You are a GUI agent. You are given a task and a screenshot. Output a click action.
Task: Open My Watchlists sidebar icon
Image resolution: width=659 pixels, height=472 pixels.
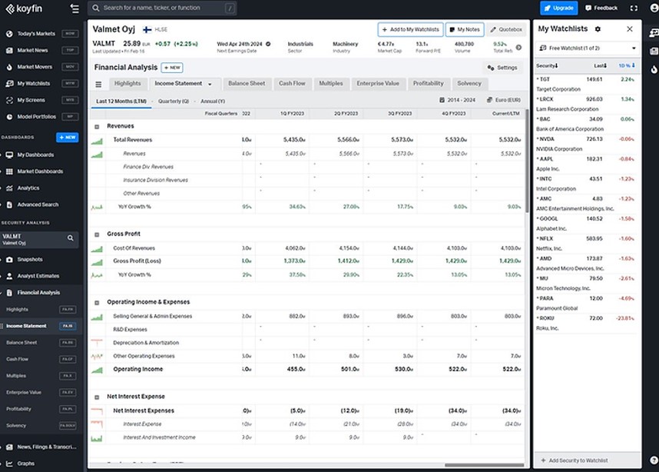click(x=9, y=84)
